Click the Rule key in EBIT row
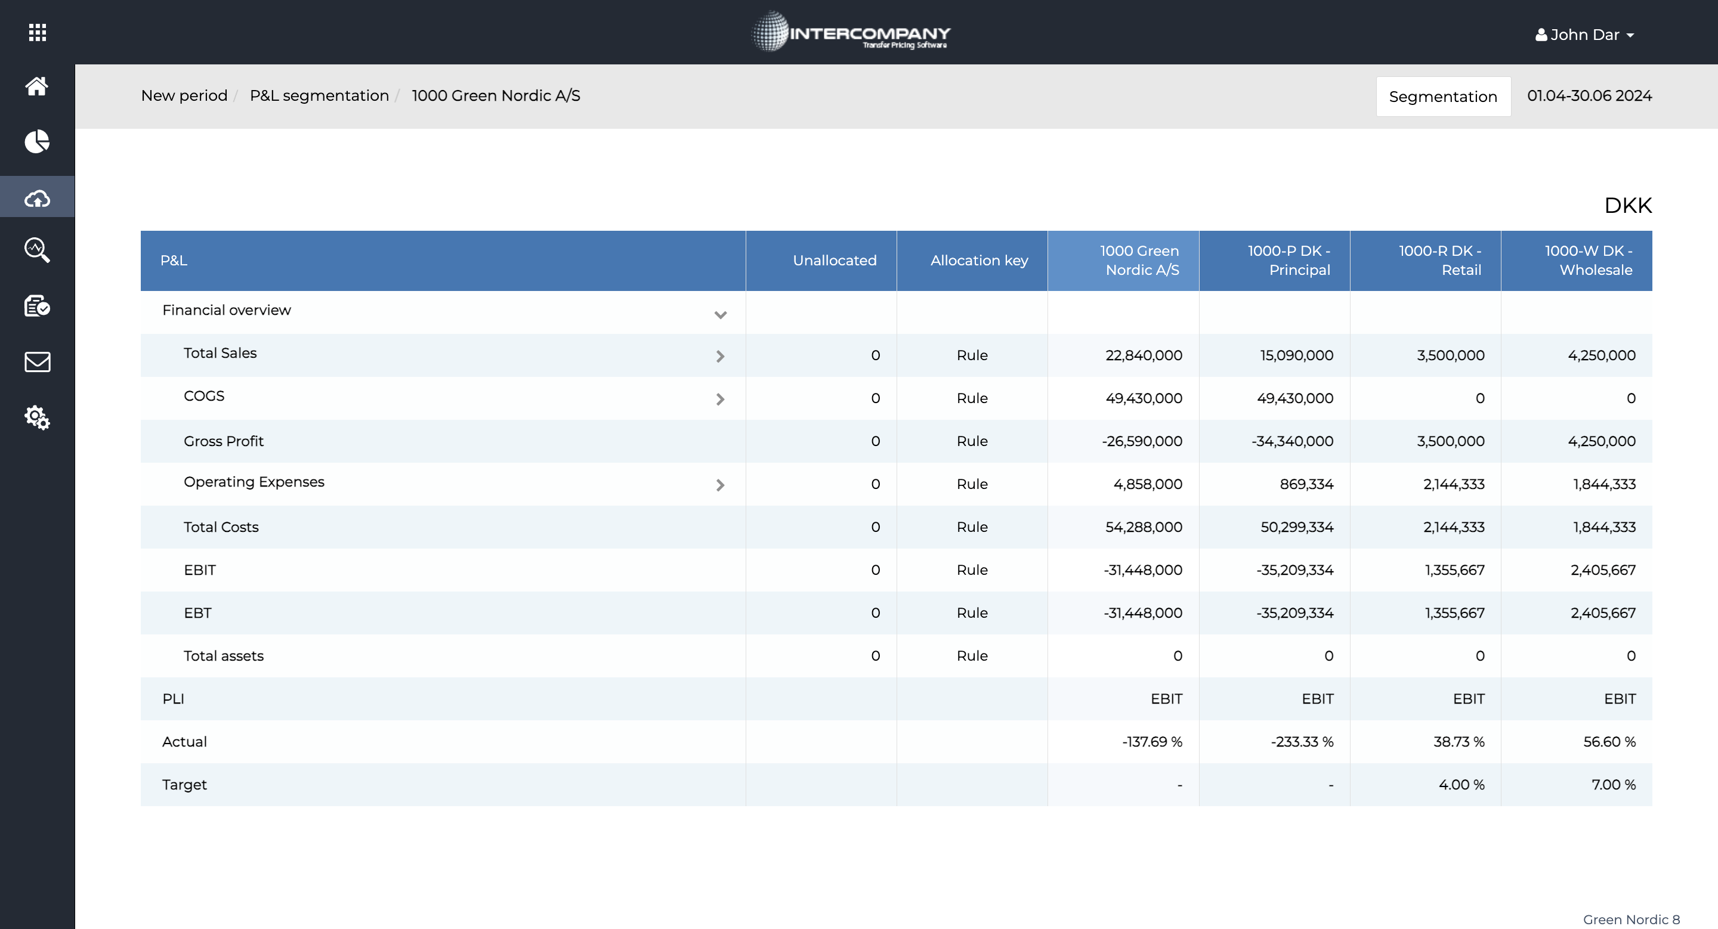 972,570
